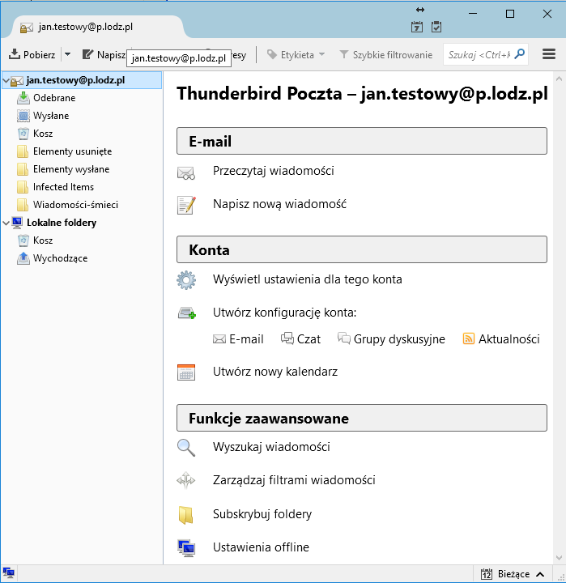This screenshot has height=583, width=566.
Task: Click Zarządzaj filtrami wiadomości
Action: tap(294, 480)
